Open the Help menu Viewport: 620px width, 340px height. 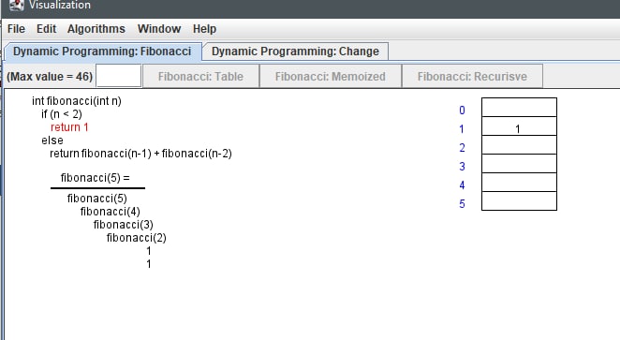(204, 29)
